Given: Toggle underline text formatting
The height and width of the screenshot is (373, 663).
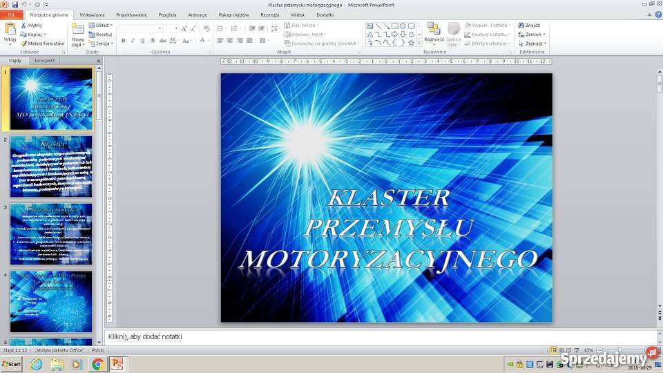Looking at the screenshot, I should coord(142,41).
